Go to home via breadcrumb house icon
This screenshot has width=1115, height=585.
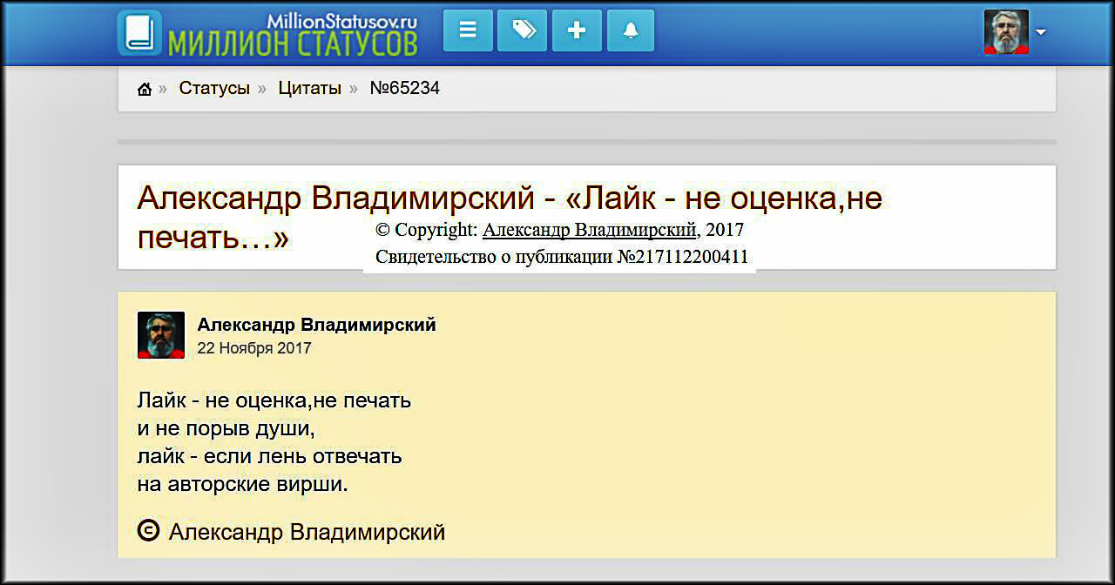pyautogui.click(x=145, y=89)
